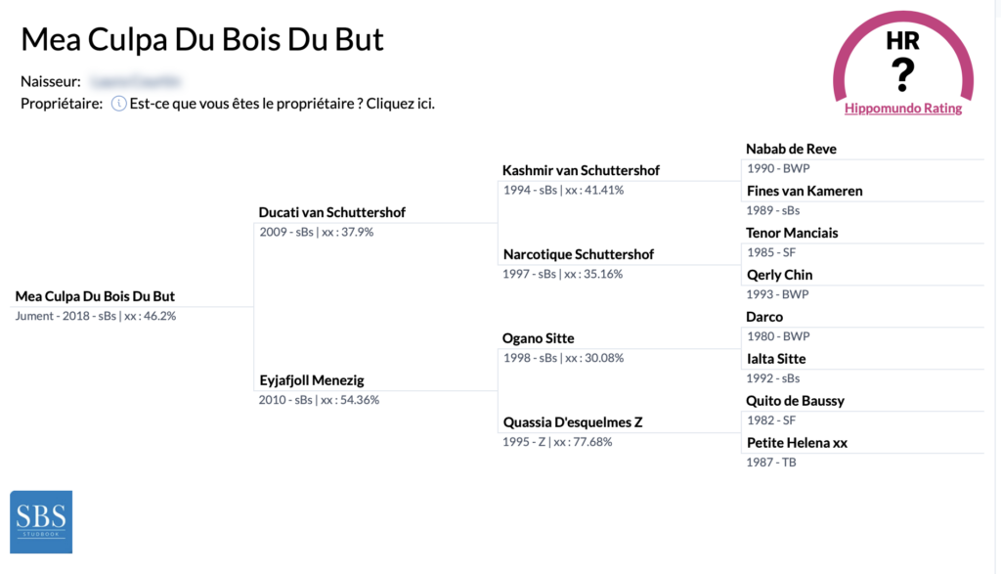Image resolution: width=1001 pixels, height=574 pixels.
Task: Open the SBS Studbook logo
Action: coord(41,521)
